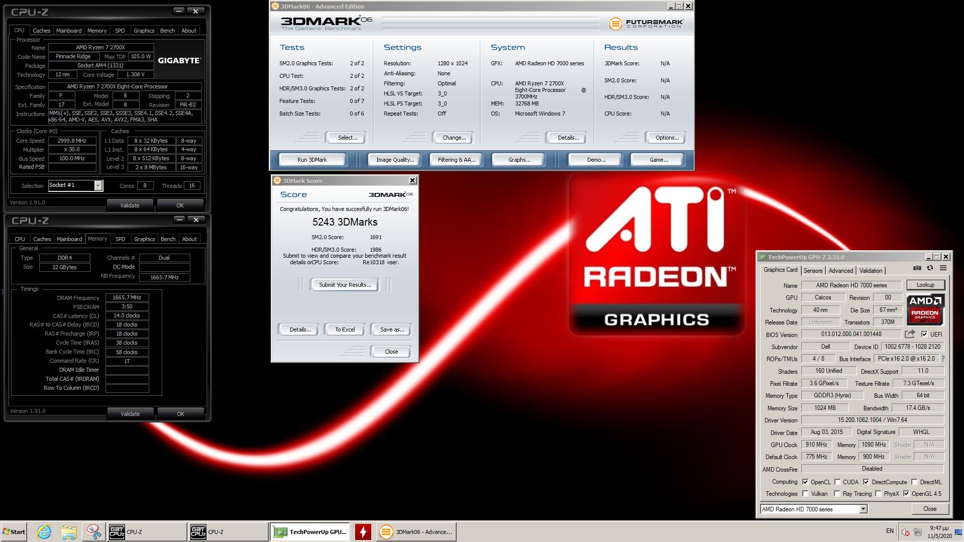Image resolution: width=964 pixels, height=542 pixels.
Task: Click the BIOS export share icon
Action: (910, 334)
